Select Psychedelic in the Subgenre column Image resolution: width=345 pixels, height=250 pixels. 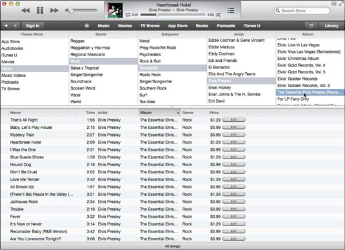pyautogui.click(x=173, y=54)
